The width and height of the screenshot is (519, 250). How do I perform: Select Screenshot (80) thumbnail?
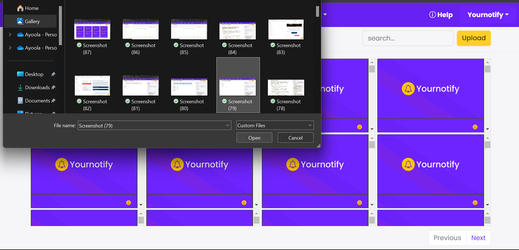[189, 87]
